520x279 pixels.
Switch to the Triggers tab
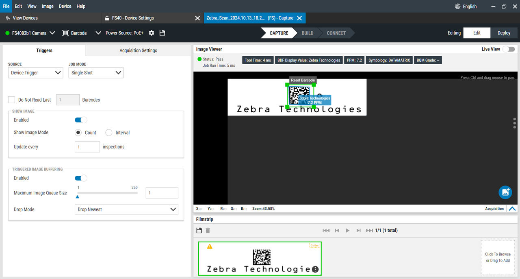[x=44, y=50]
